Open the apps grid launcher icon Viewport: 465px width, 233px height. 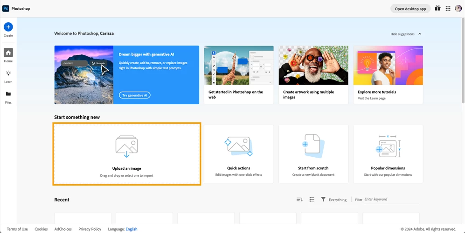pos(448,8)
